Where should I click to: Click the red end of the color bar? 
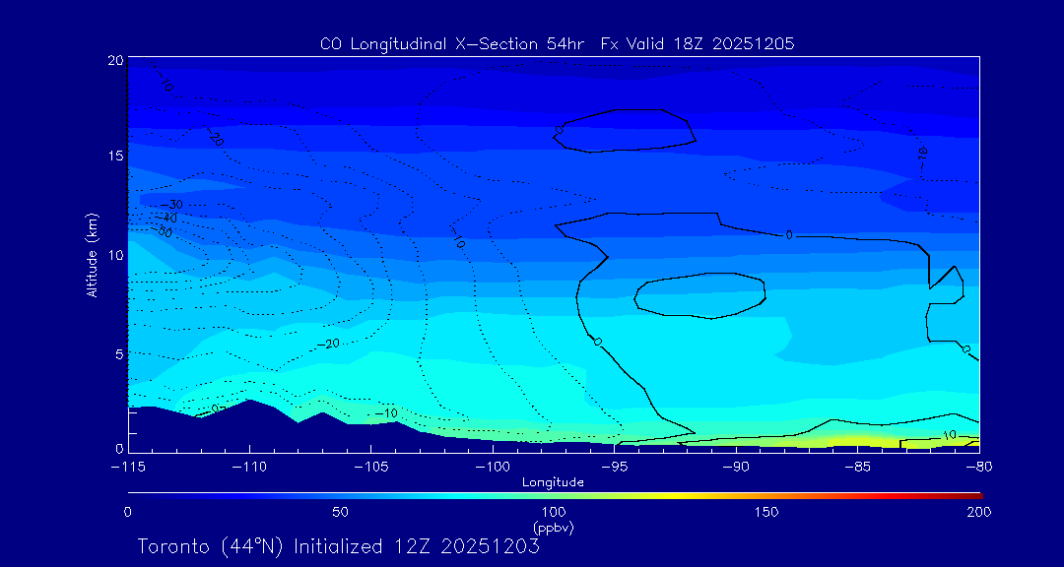[x=975, y=494]
